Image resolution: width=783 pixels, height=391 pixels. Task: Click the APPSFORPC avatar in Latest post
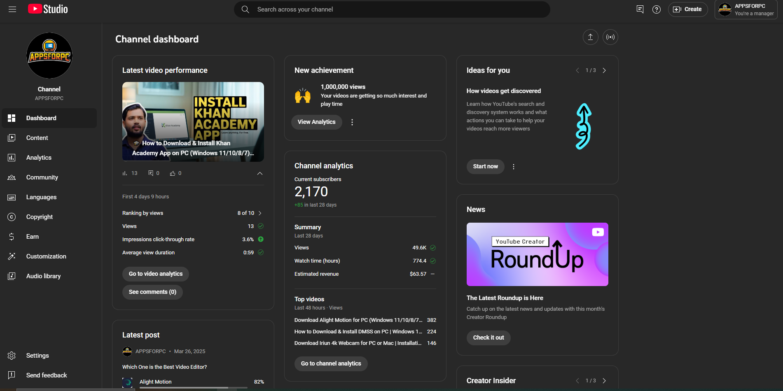tap(127, 351)
